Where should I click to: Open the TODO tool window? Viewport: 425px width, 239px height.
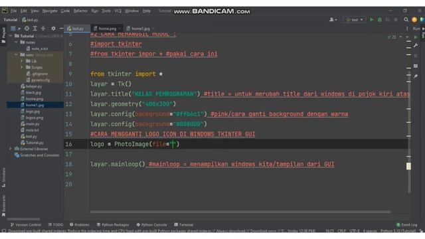(x=56, y=224)
